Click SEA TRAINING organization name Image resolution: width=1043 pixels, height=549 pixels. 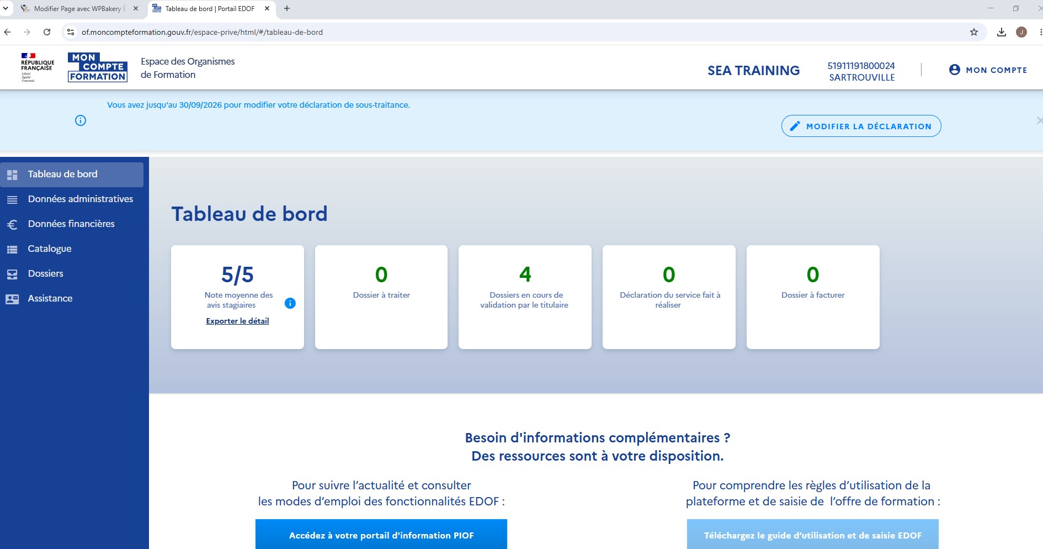point(754,71)
